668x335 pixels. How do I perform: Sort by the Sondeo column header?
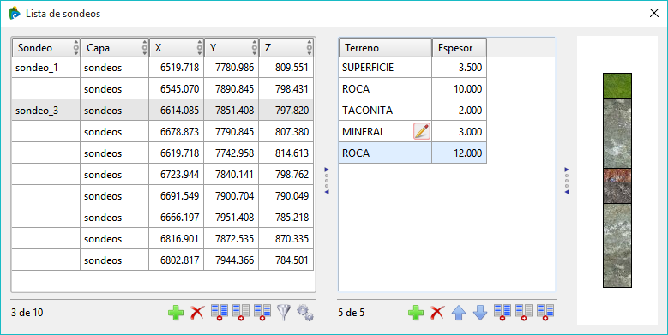point(46,48)
